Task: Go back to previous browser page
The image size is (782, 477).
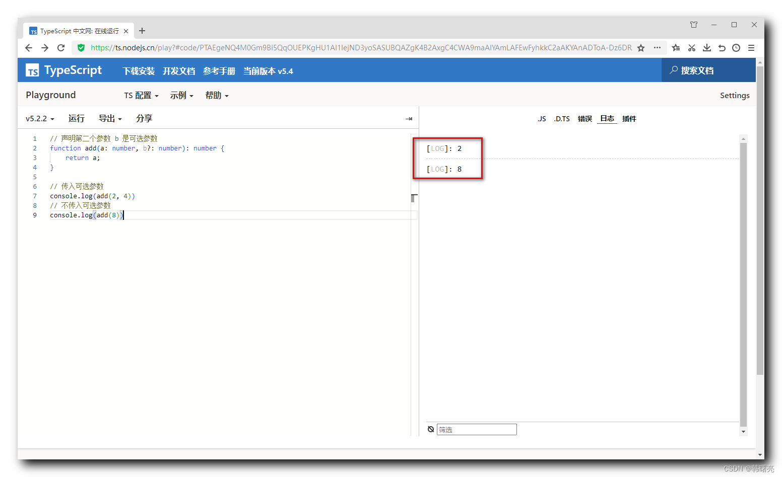Action: [x=29, y=48]
